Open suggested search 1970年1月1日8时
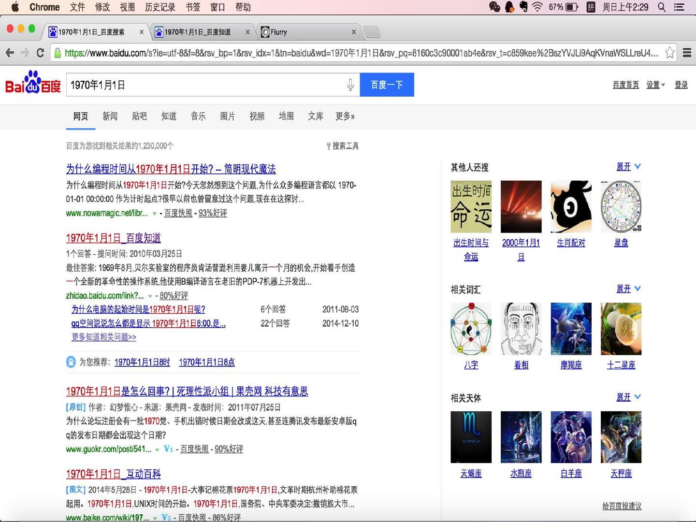696x522 pixels. [x=142, y=362]
